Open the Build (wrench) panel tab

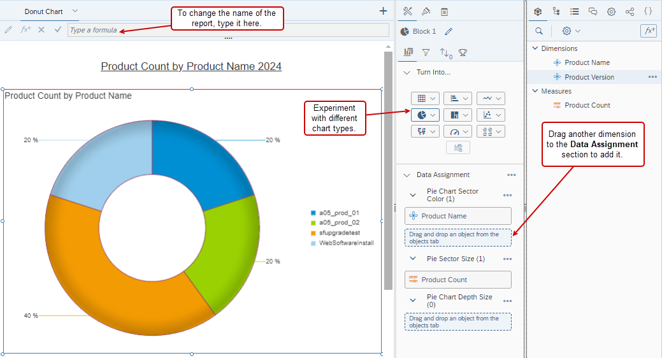click(x=408, y=11)
